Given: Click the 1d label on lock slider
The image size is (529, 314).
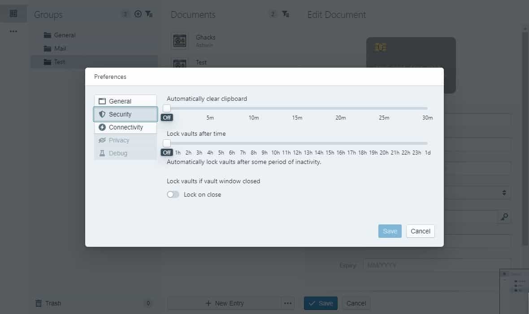Looking at the screenshot, I should click(x=427, y=153).
